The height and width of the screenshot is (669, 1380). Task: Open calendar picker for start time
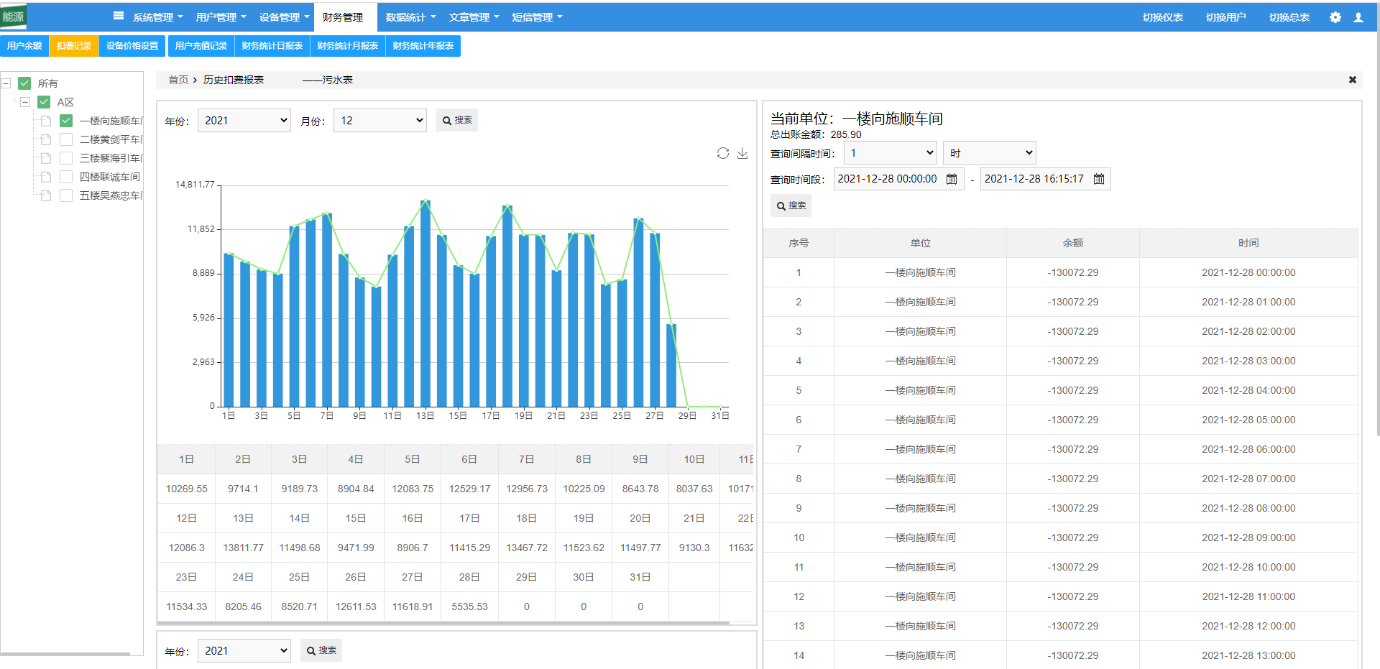pos(952,179)
